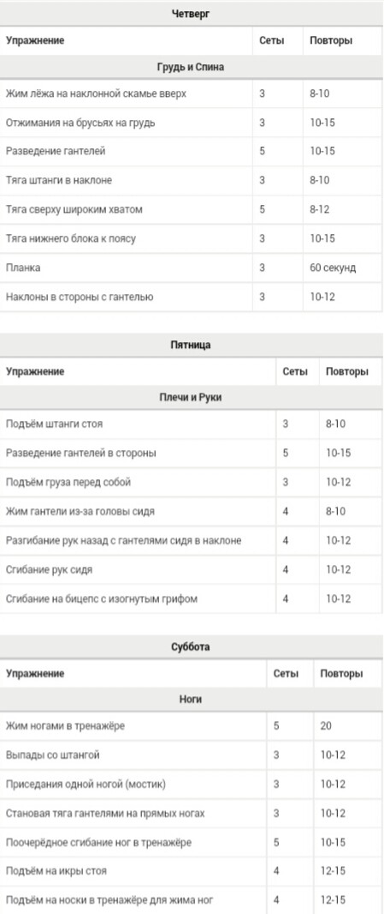The width and height of the screenshot is (384, 914).
Task: Click the Пятница table header
Action: point(191,345)
